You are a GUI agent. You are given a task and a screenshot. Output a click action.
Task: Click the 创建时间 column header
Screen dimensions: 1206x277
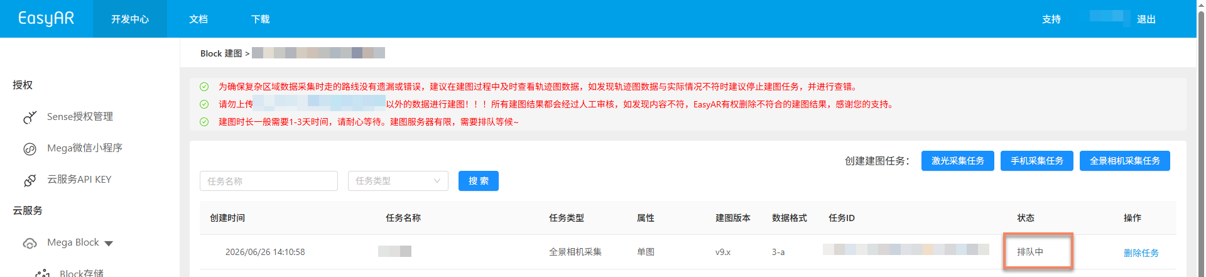(x=227, y=218)
